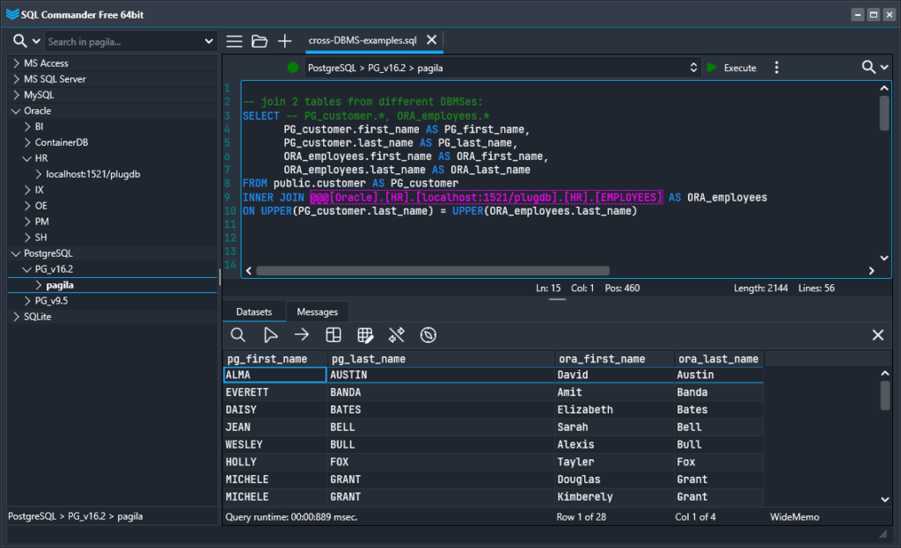Screen dimensions: 901x548
Task: Create a new SQL editor tab with plus icon
Action: pyautogui.click(x=283, y=40)
